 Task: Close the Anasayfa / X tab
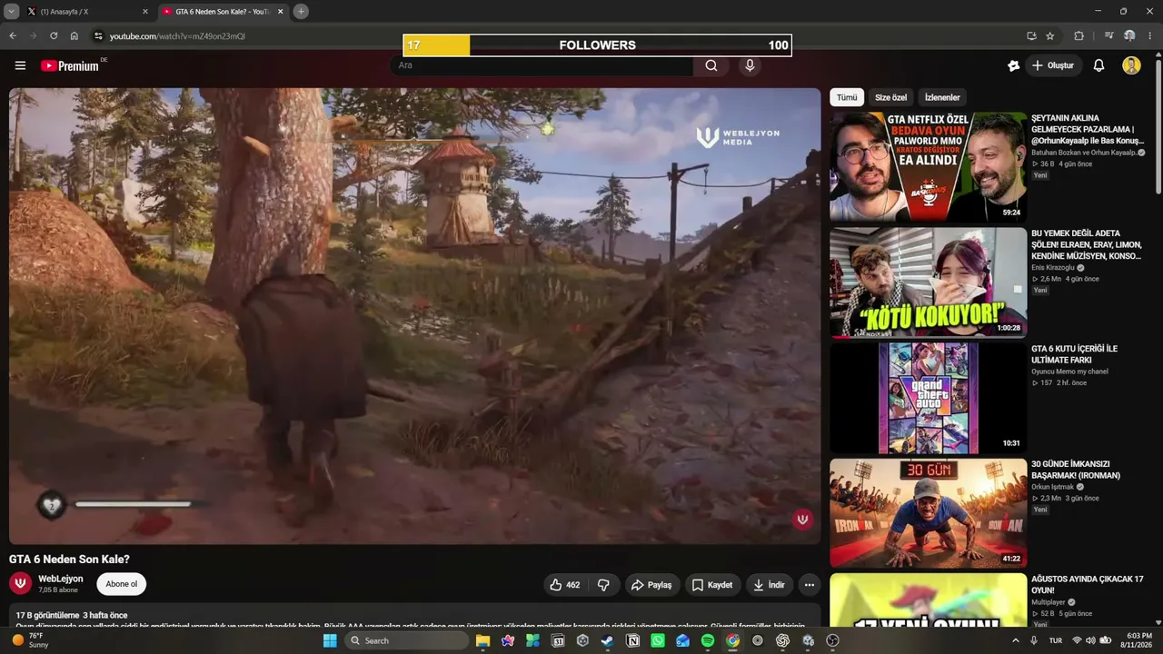point(144,12)
